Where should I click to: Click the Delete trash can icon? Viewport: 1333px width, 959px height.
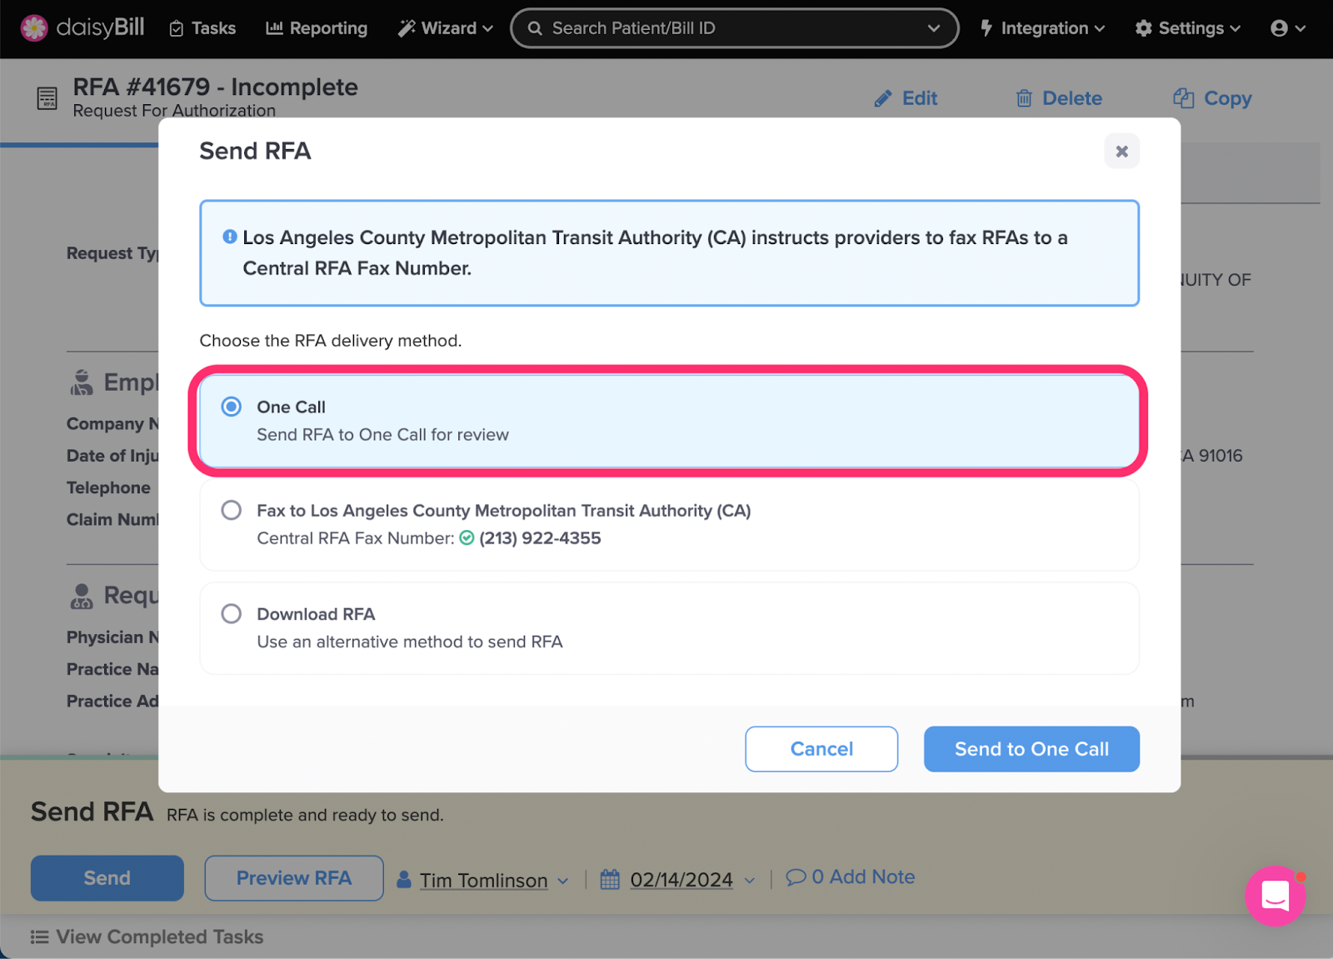tap(1024, 98)
